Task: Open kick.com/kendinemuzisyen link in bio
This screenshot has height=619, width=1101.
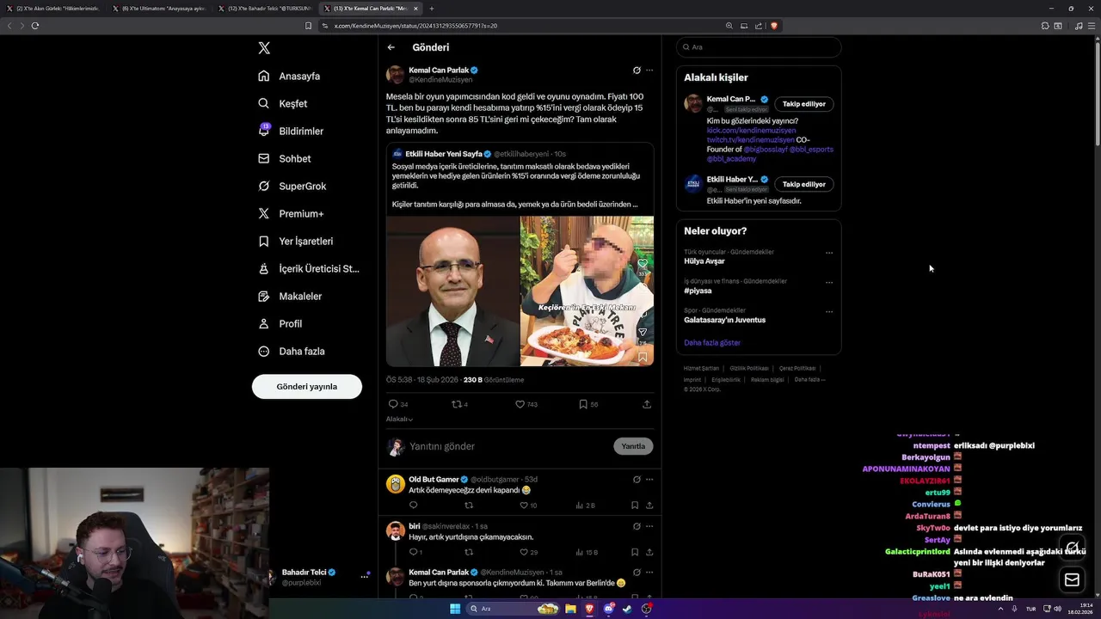Action: 751,130
